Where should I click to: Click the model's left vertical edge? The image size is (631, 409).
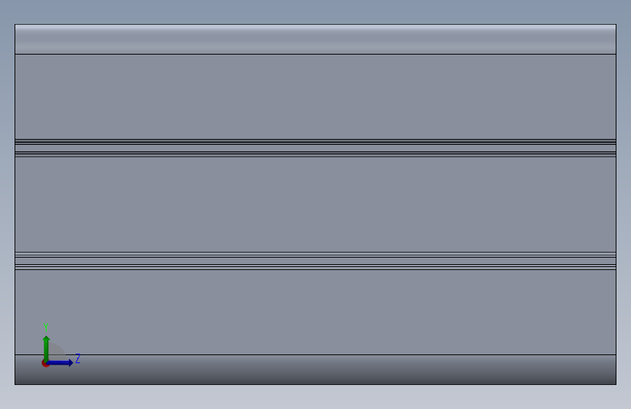coord(15,204)
